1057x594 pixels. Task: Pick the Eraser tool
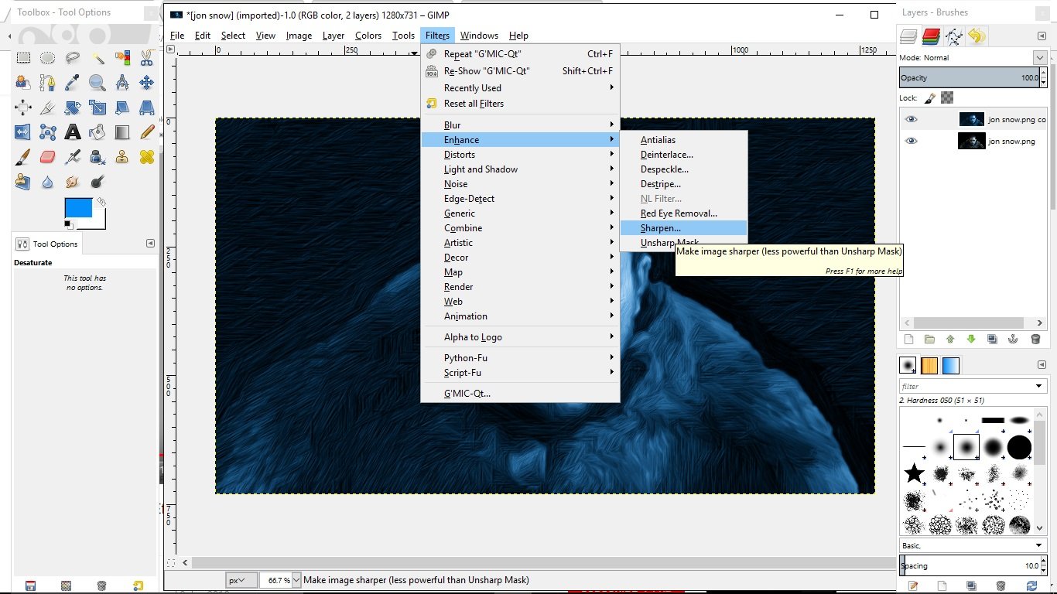[48, 158]
